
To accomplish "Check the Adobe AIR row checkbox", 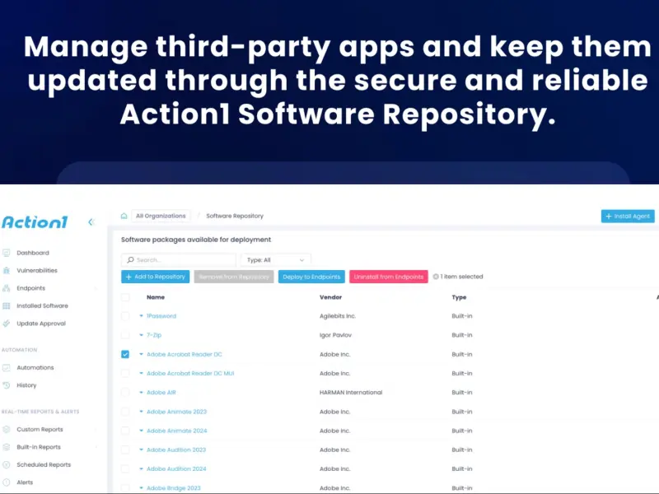I will pyautogui.click(x=125, y=393).
